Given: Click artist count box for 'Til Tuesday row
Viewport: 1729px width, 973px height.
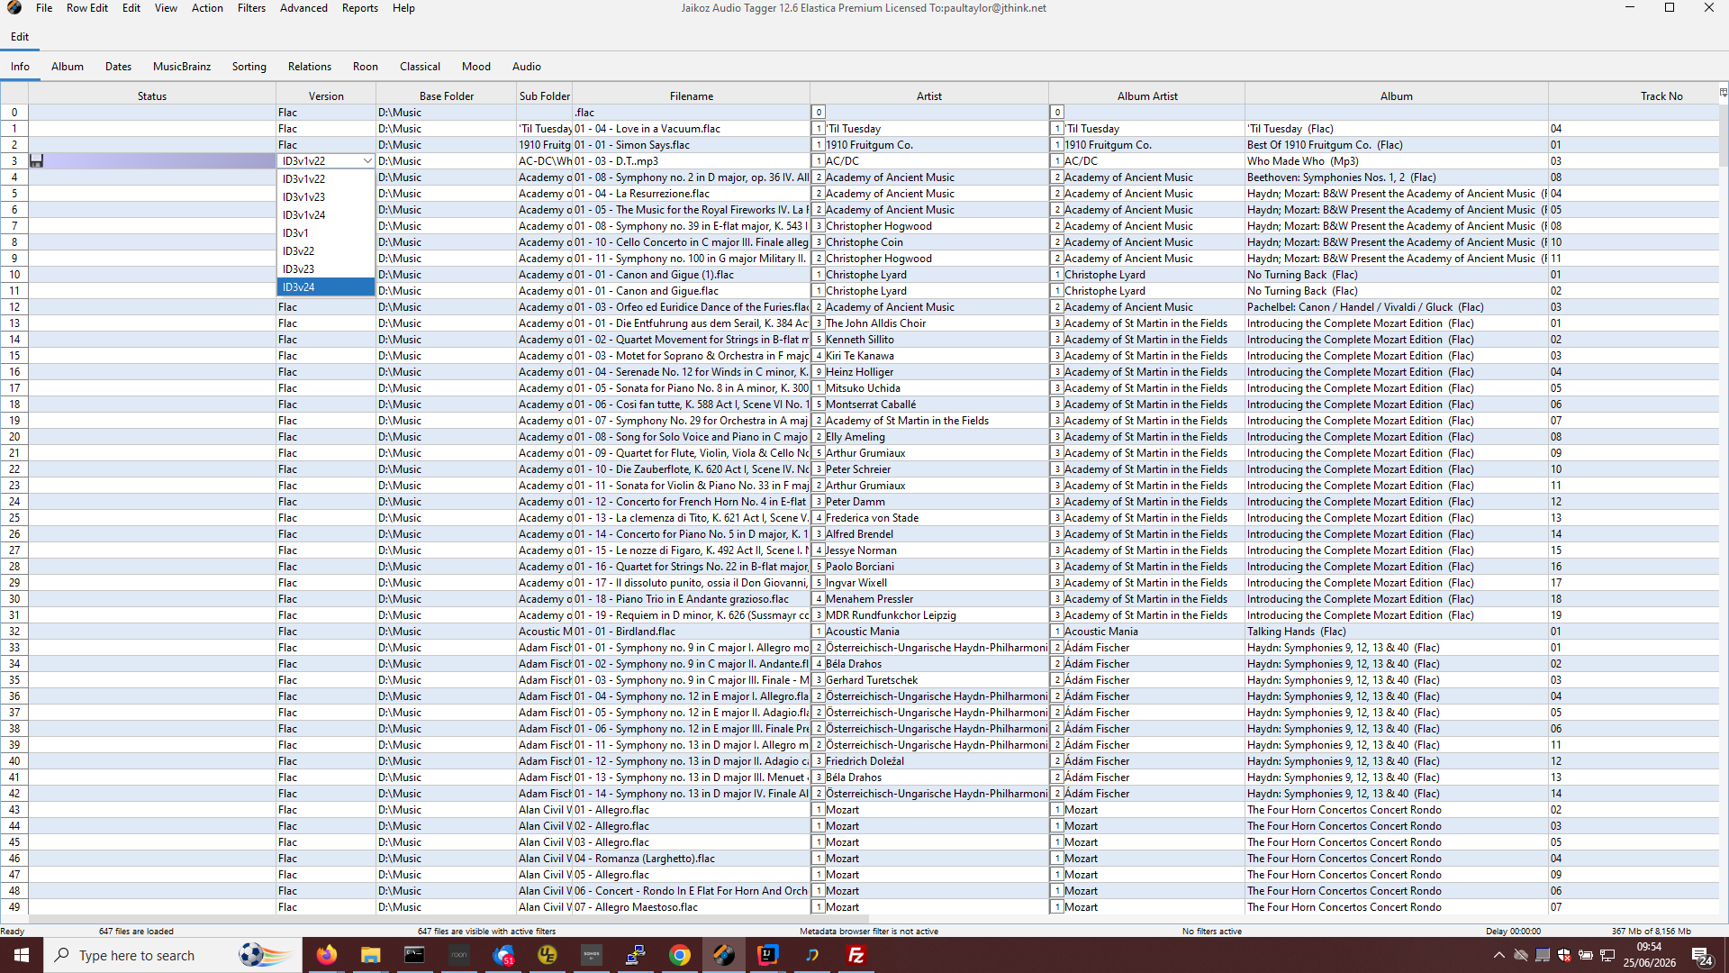Looking at the screenshot, I should (819, 129).
